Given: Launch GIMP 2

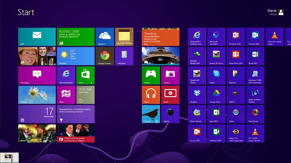Looking at the screenshot, I should [x=236, y=95].
